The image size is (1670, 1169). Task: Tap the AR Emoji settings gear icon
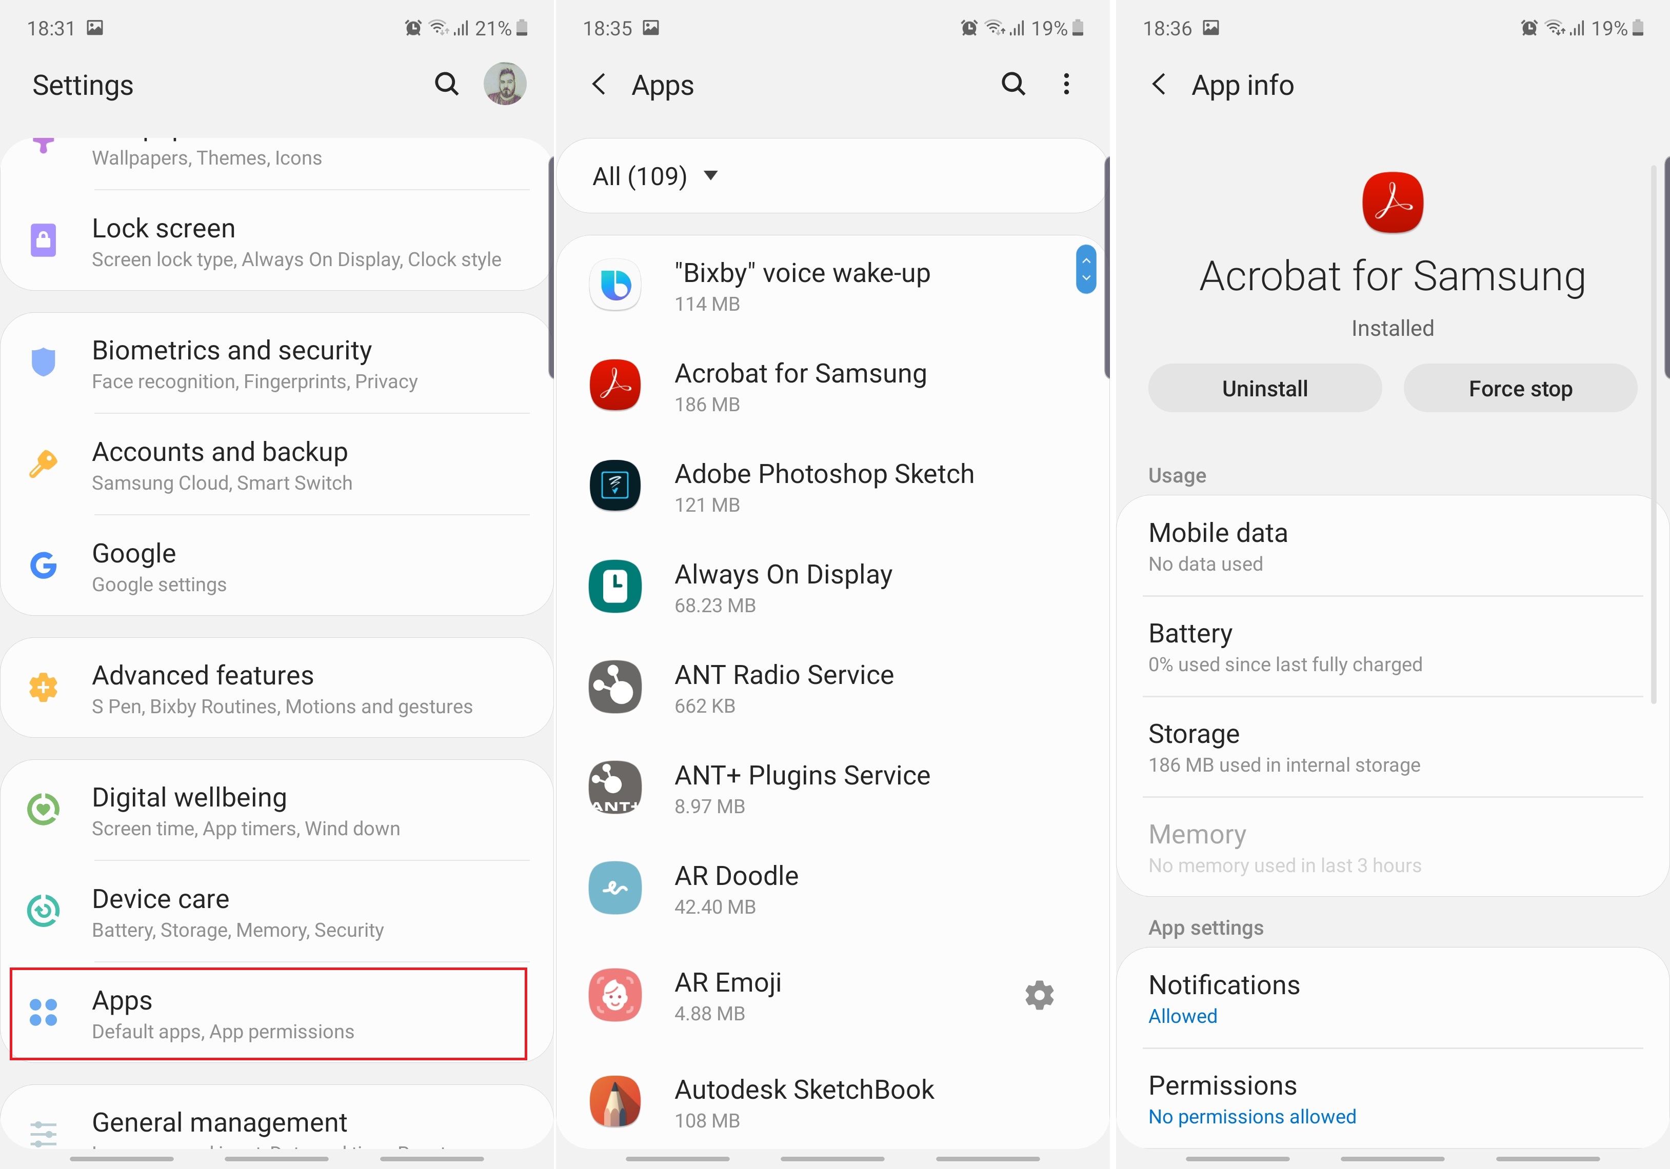point(1039,995)
